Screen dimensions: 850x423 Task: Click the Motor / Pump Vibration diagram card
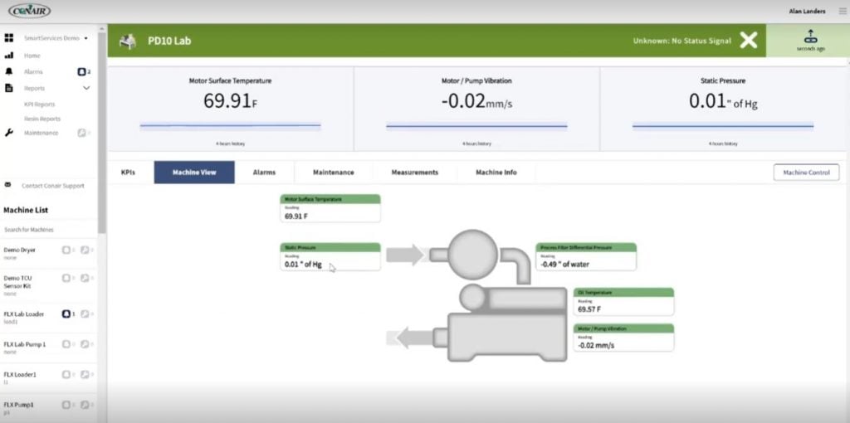[x=623, y=338]
